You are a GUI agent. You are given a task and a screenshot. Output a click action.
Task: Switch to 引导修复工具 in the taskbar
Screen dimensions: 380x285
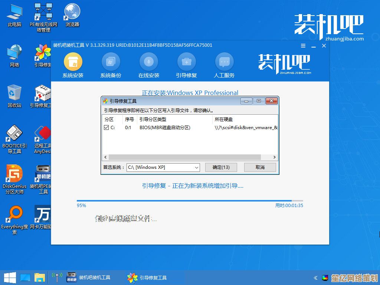coord(147,278)
